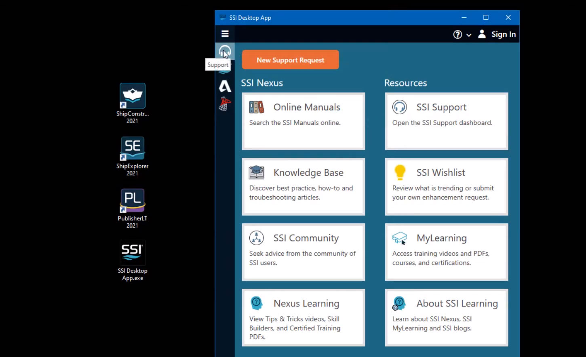Click the SQL Server icon in the sidebar
This screenshot has width=586, height=357.
pyautogui.click(x=225, y=103)
